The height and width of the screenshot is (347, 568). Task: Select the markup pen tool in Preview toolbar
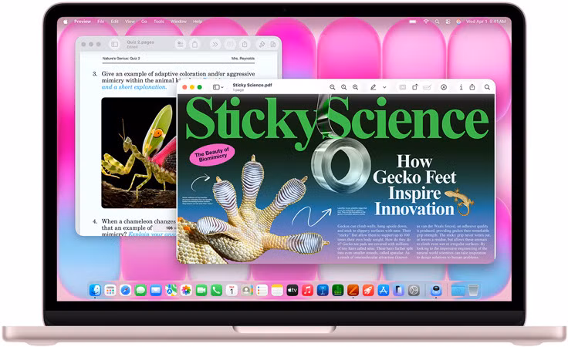tap(373, 88)
